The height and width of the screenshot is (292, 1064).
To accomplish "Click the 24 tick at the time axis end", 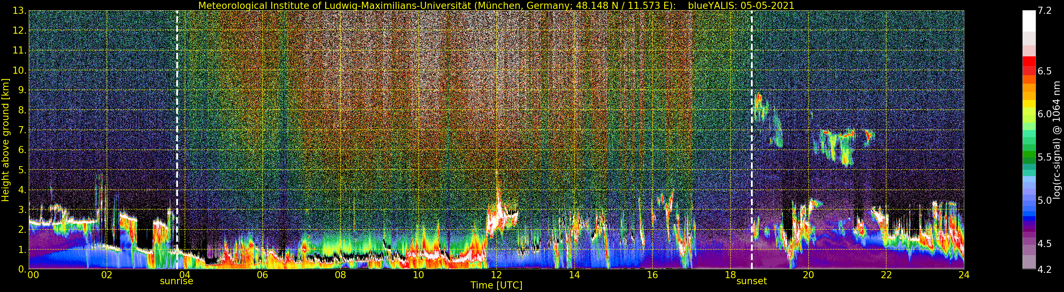I will 964,275.
